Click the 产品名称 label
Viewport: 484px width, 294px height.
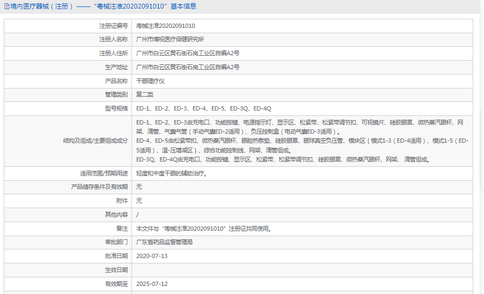[x=116, y=81]
